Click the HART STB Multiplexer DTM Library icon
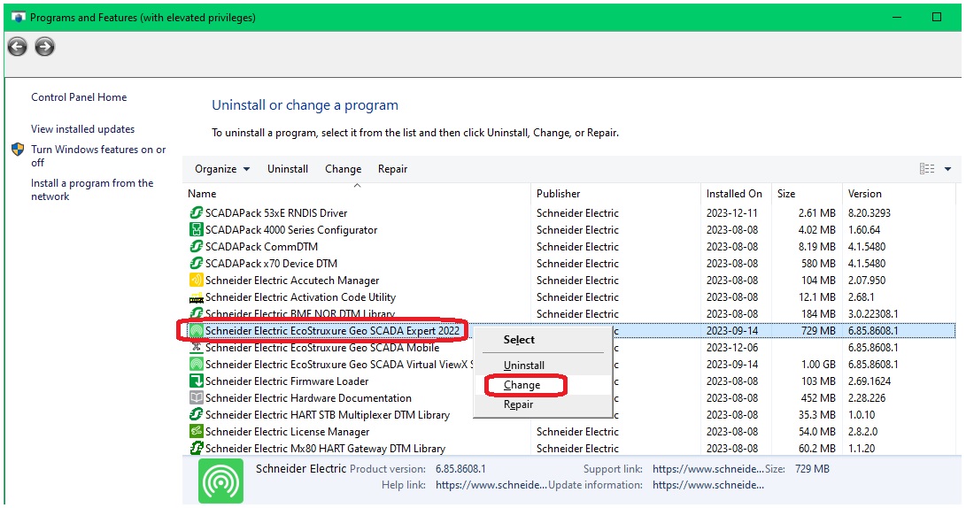 click(x=196, y=415)
